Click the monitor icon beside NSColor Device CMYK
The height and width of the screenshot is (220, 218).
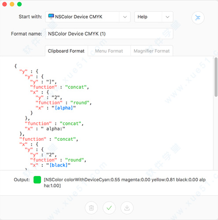(x=51, y=16)
